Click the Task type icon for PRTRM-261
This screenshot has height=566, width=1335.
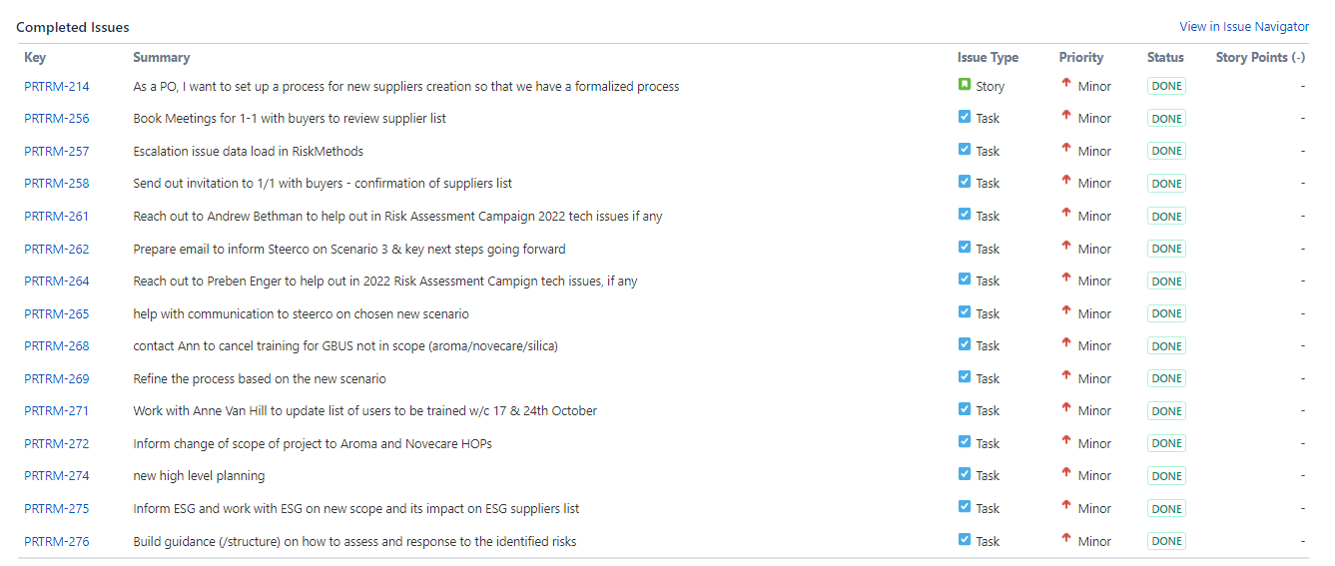[x=965, y=215]
